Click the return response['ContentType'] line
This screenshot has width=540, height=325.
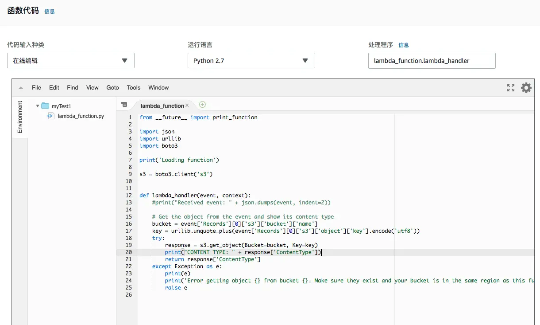[x=212, y=259]
